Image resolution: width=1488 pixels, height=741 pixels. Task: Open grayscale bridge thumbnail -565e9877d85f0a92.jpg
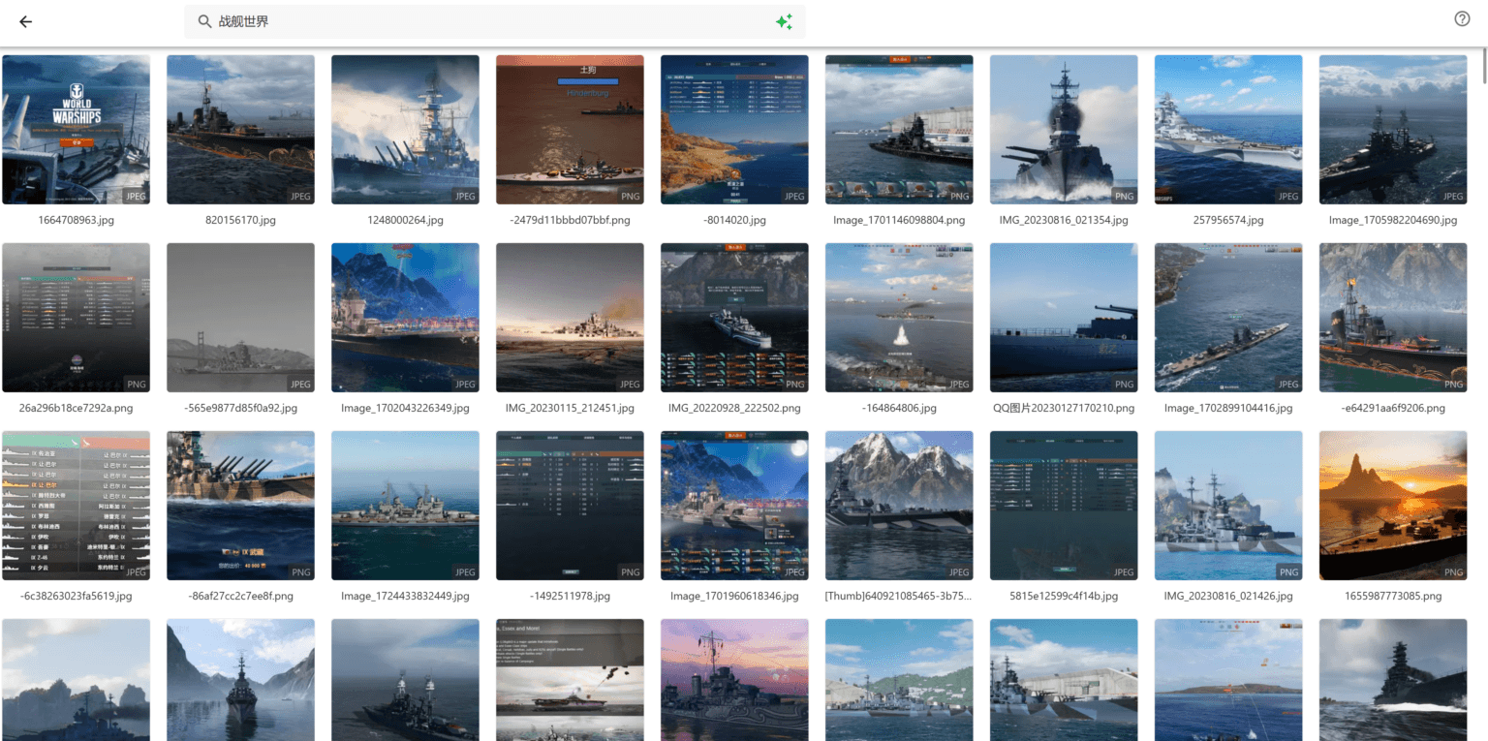pyautogui.click(x=240, y=318)
